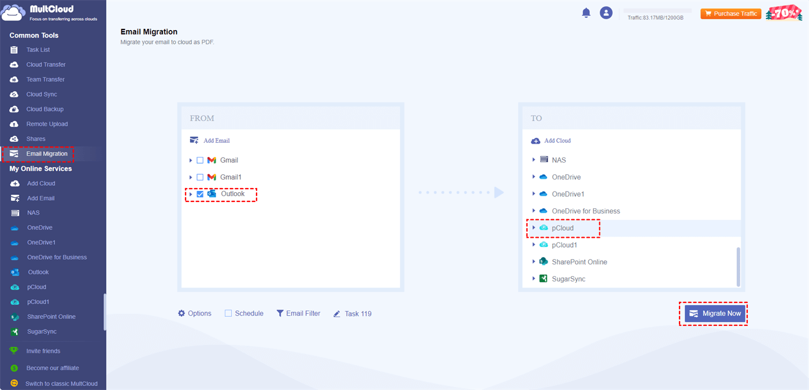The image size is (809, 390).
Task: Click the pCloud icon in TO list
Action: (543, 228)
